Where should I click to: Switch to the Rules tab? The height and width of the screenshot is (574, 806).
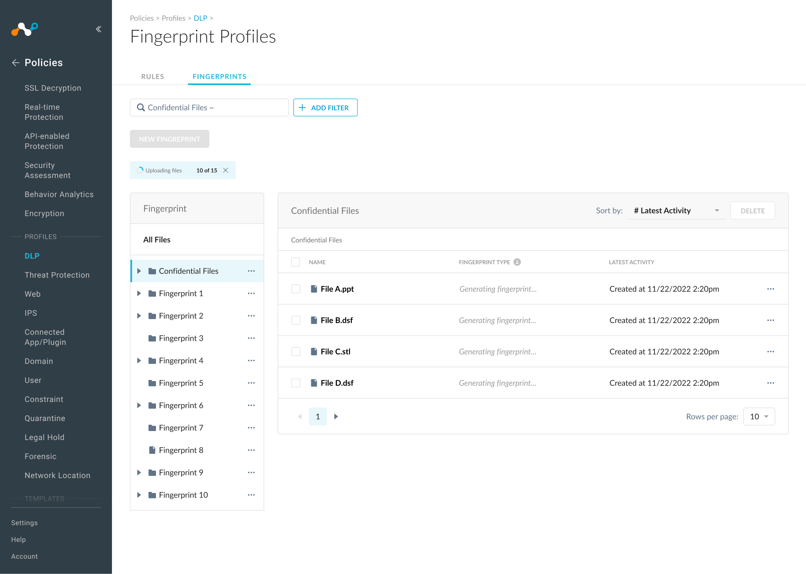(x=153, y=77)
